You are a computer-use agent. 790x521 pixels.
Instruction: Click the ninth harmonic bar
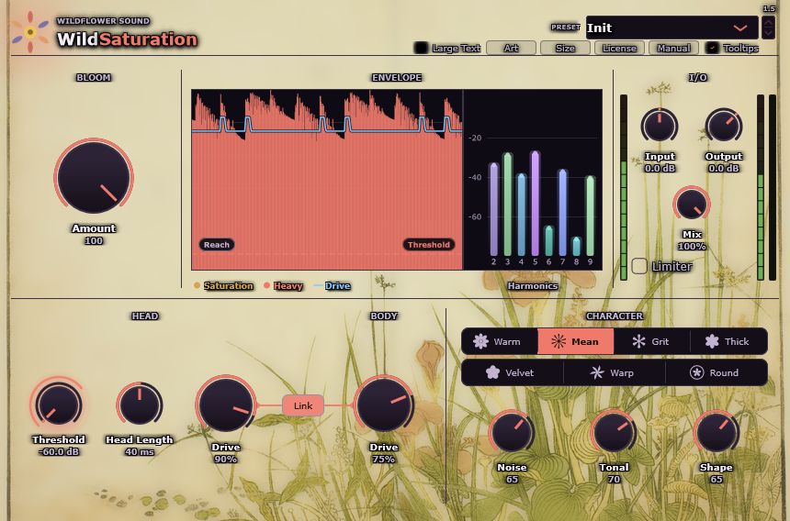(x=590, y=216)
